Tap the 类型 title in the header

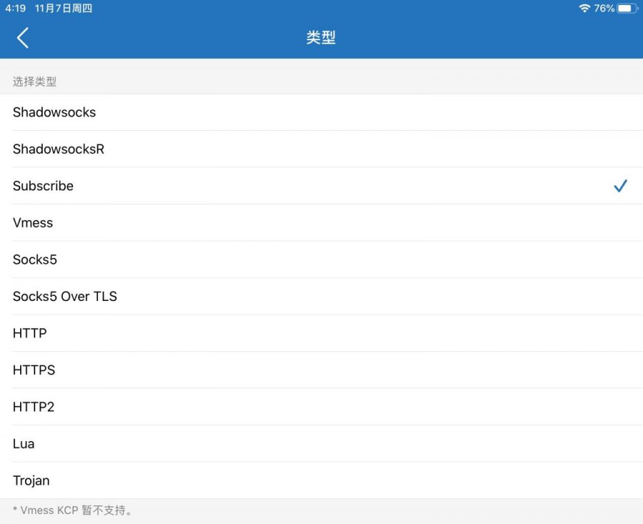pos(321,37)
